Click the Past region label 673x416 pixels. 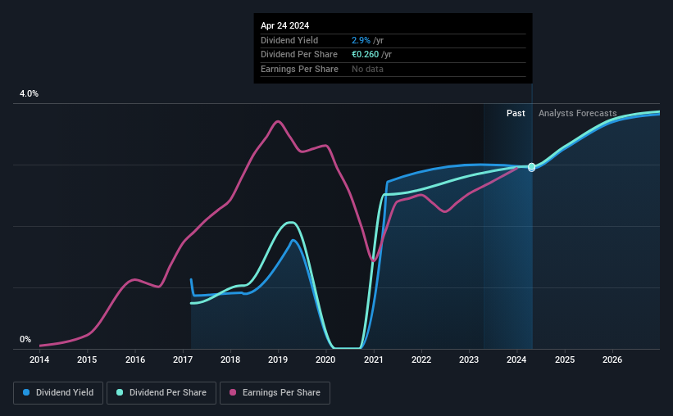coord(516,113)
